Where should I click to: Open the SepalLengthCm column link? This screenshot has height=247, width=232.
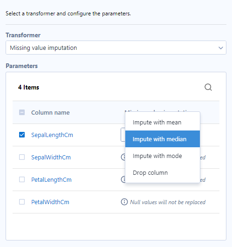click(x=52, y=135)
